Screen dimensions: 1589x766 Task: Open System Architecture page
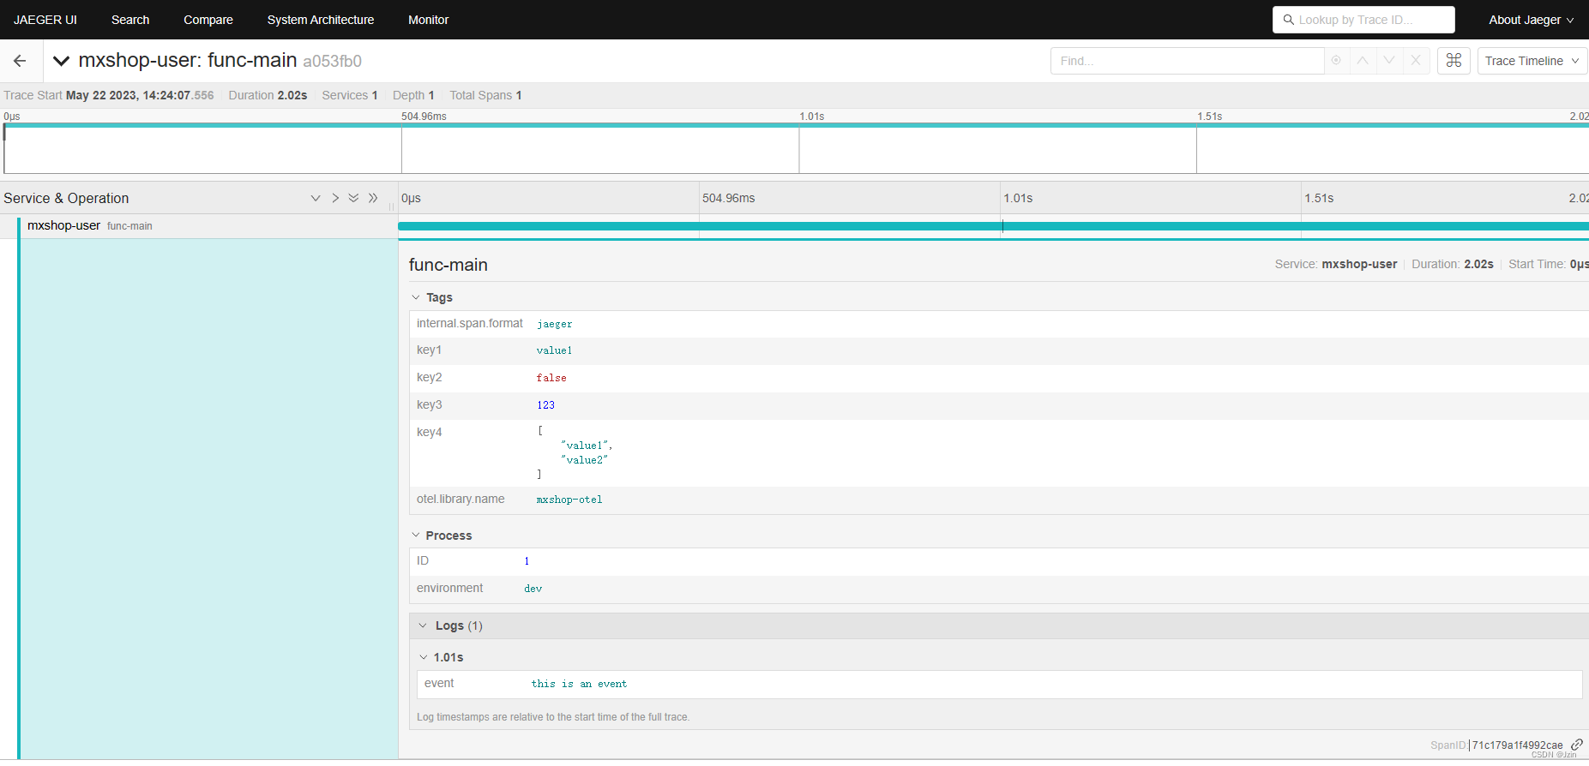pos(321,20)
